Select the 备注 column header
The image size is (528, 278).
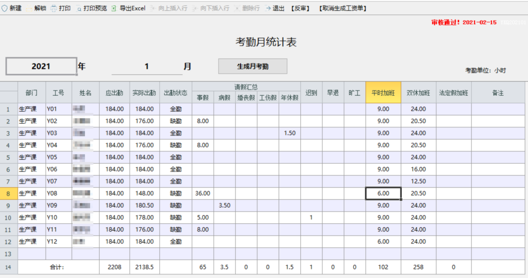[498, 92]
